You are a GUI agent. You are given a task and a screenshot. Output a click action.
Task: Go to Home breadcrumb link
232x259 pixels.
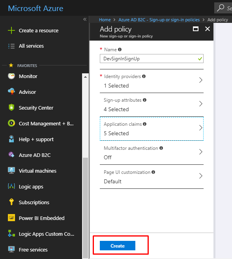[105, 20]
